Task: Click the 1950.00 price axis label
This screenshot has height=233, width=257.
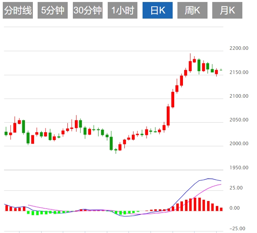Action: coord(239,168)
